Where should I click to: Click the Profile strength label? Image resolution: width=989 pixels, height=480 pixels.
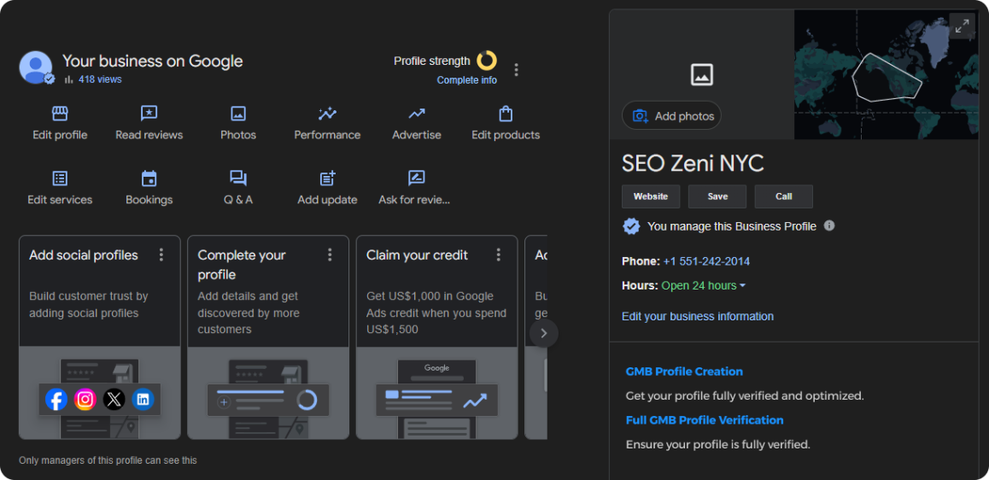[432, 61]
